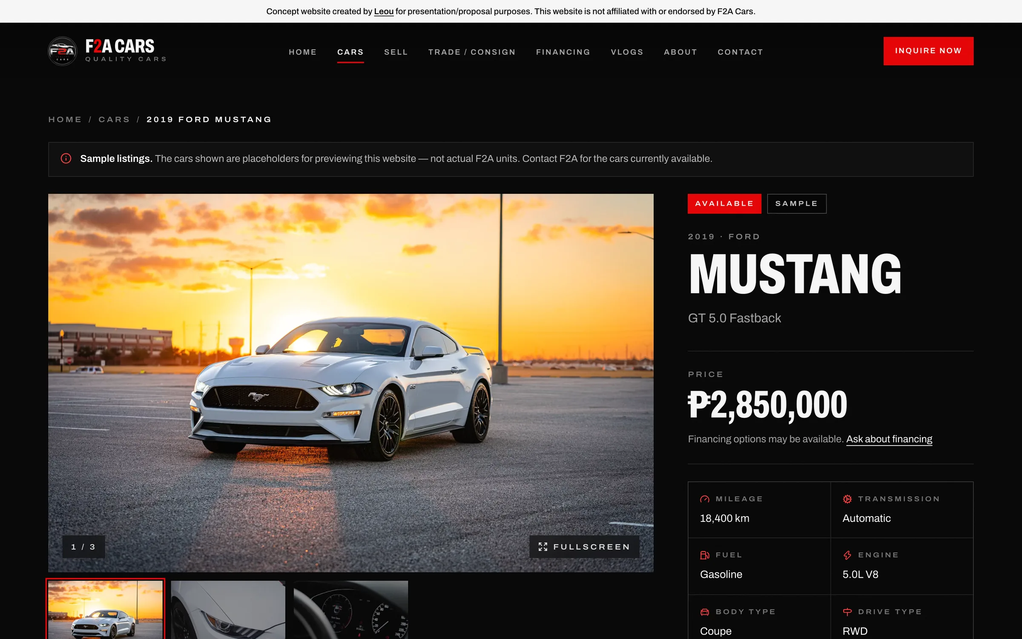Click the Inquire Now button
Viewport: 1022px width, 639px height.
(928, 51)
